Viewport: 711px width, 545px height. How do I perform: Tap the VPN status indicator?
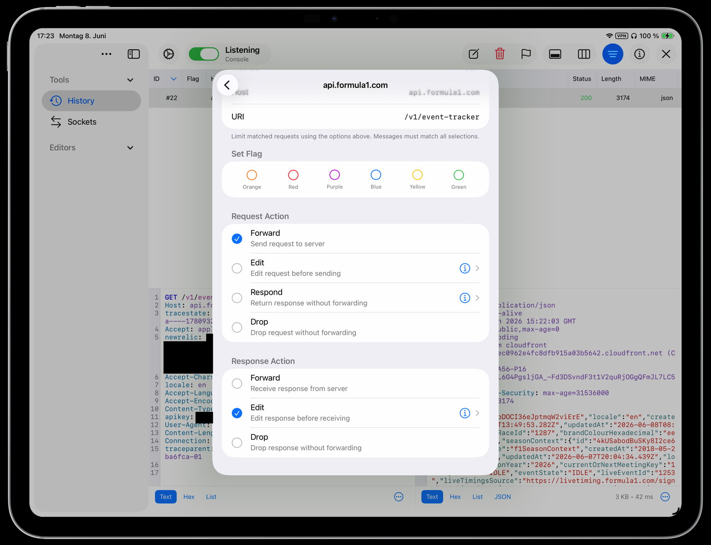(622, 36)
